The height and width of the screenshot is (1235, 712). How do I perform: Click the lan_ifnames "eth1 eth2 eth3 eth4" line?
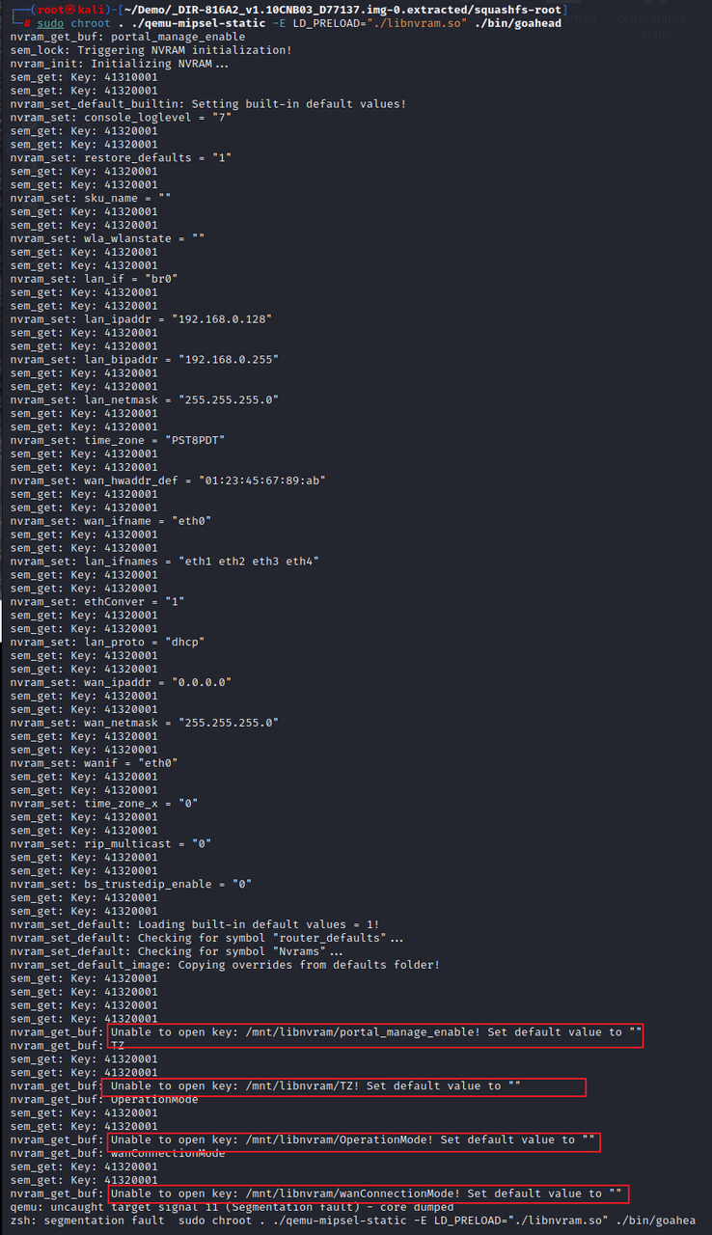pos(165,562)
